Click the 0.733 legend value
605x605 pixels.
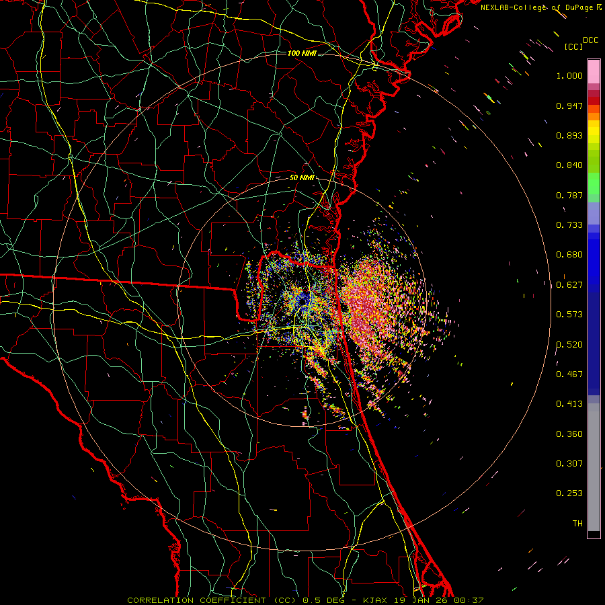[x=569, y=225]
